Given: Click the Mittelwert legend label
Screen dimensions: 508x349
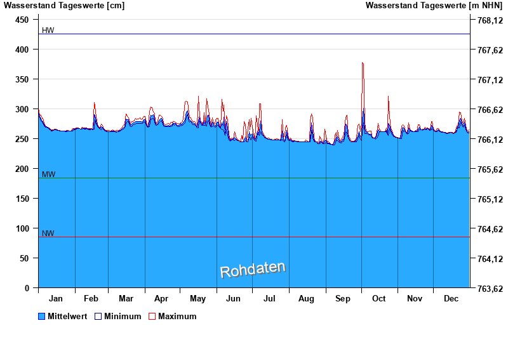Looking at the screenshot, I should [x=67, y=316].
